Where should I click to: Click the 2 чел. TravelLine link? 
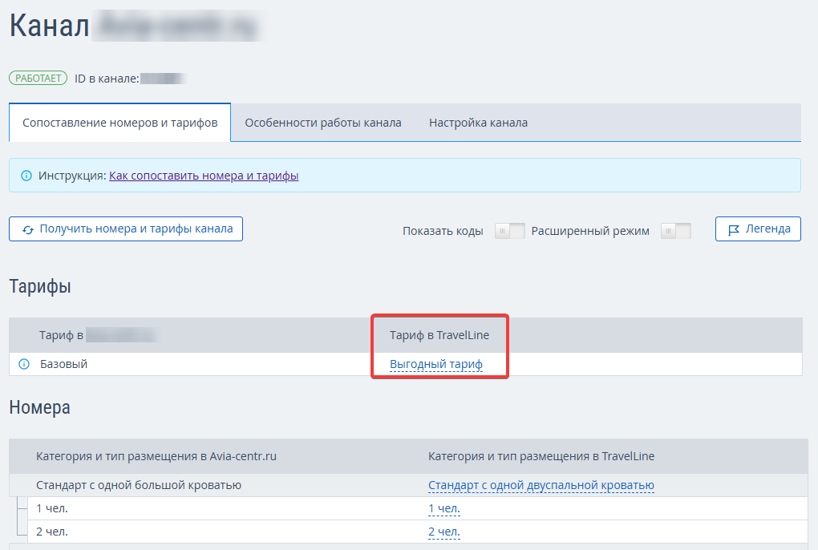(x=444, y=532)
